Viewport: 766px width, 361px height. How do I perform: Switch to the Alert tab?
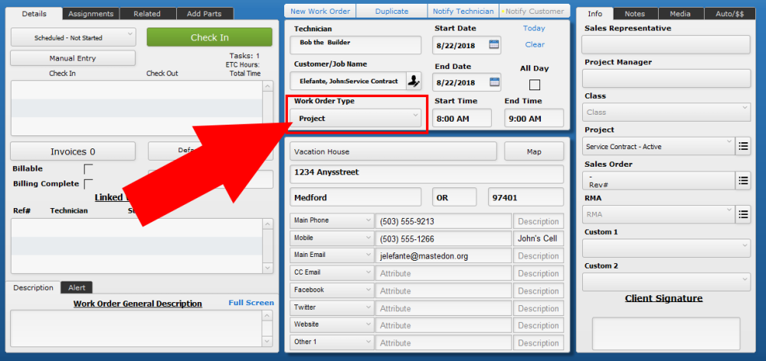click(x=77, y=288)
